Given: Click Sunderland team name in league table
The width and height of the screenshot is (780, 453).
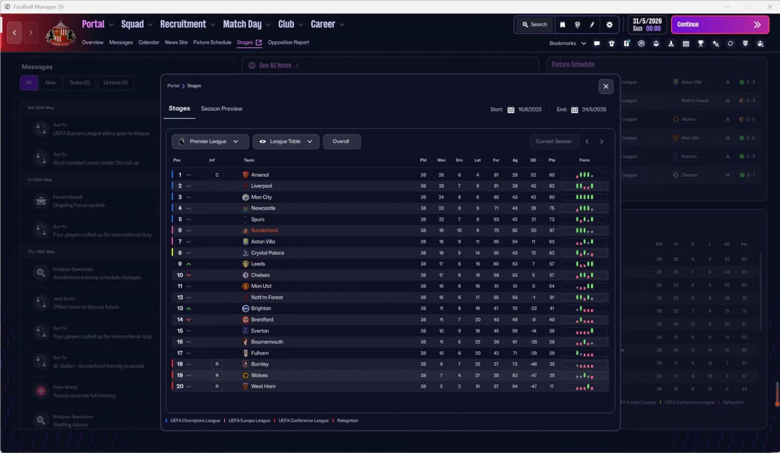Looking at the screenshot, I should 264,231.
